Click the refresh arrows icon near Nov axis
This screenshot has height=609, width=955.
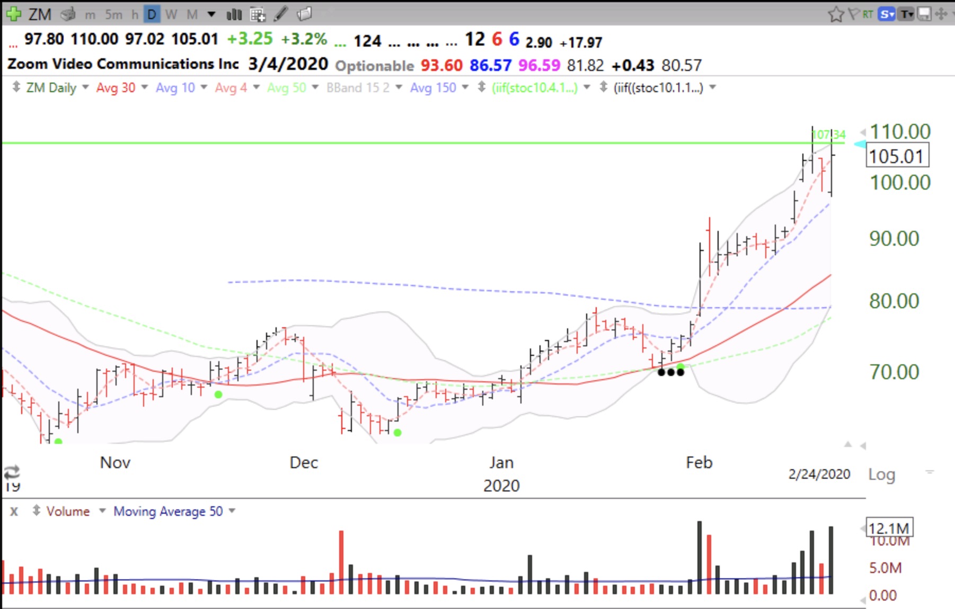[12, 471]
